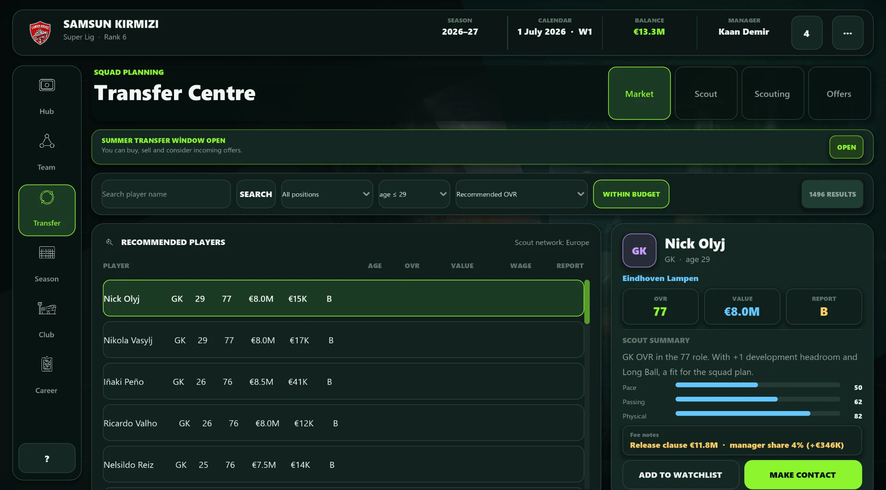The width and height of the screenshot is (886, 490).
Task: Select the Nikola Vasylj row
Action: click(x=343, y=340)
